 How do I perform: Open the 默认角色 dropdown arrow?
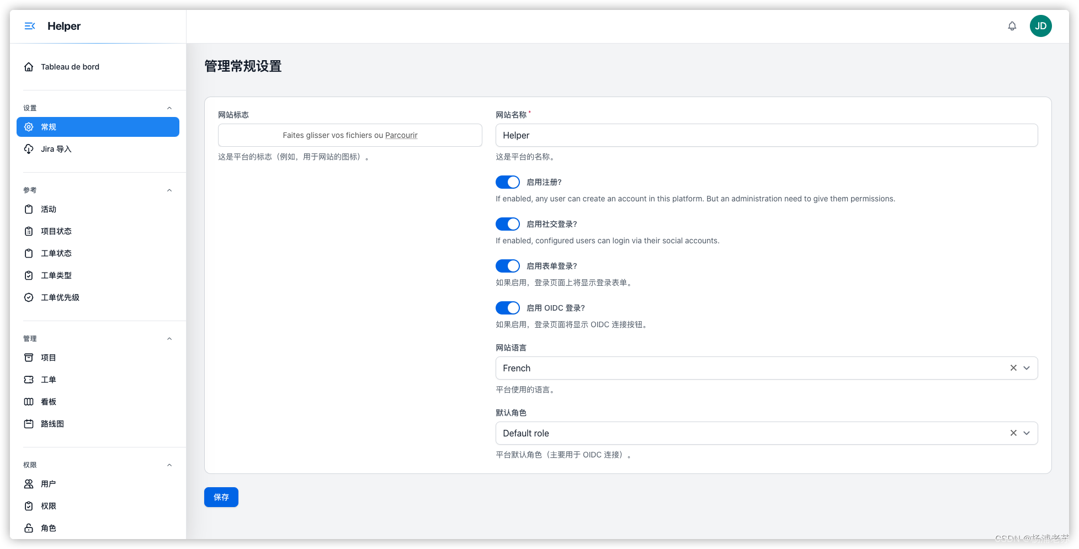tap(1027, 433)
